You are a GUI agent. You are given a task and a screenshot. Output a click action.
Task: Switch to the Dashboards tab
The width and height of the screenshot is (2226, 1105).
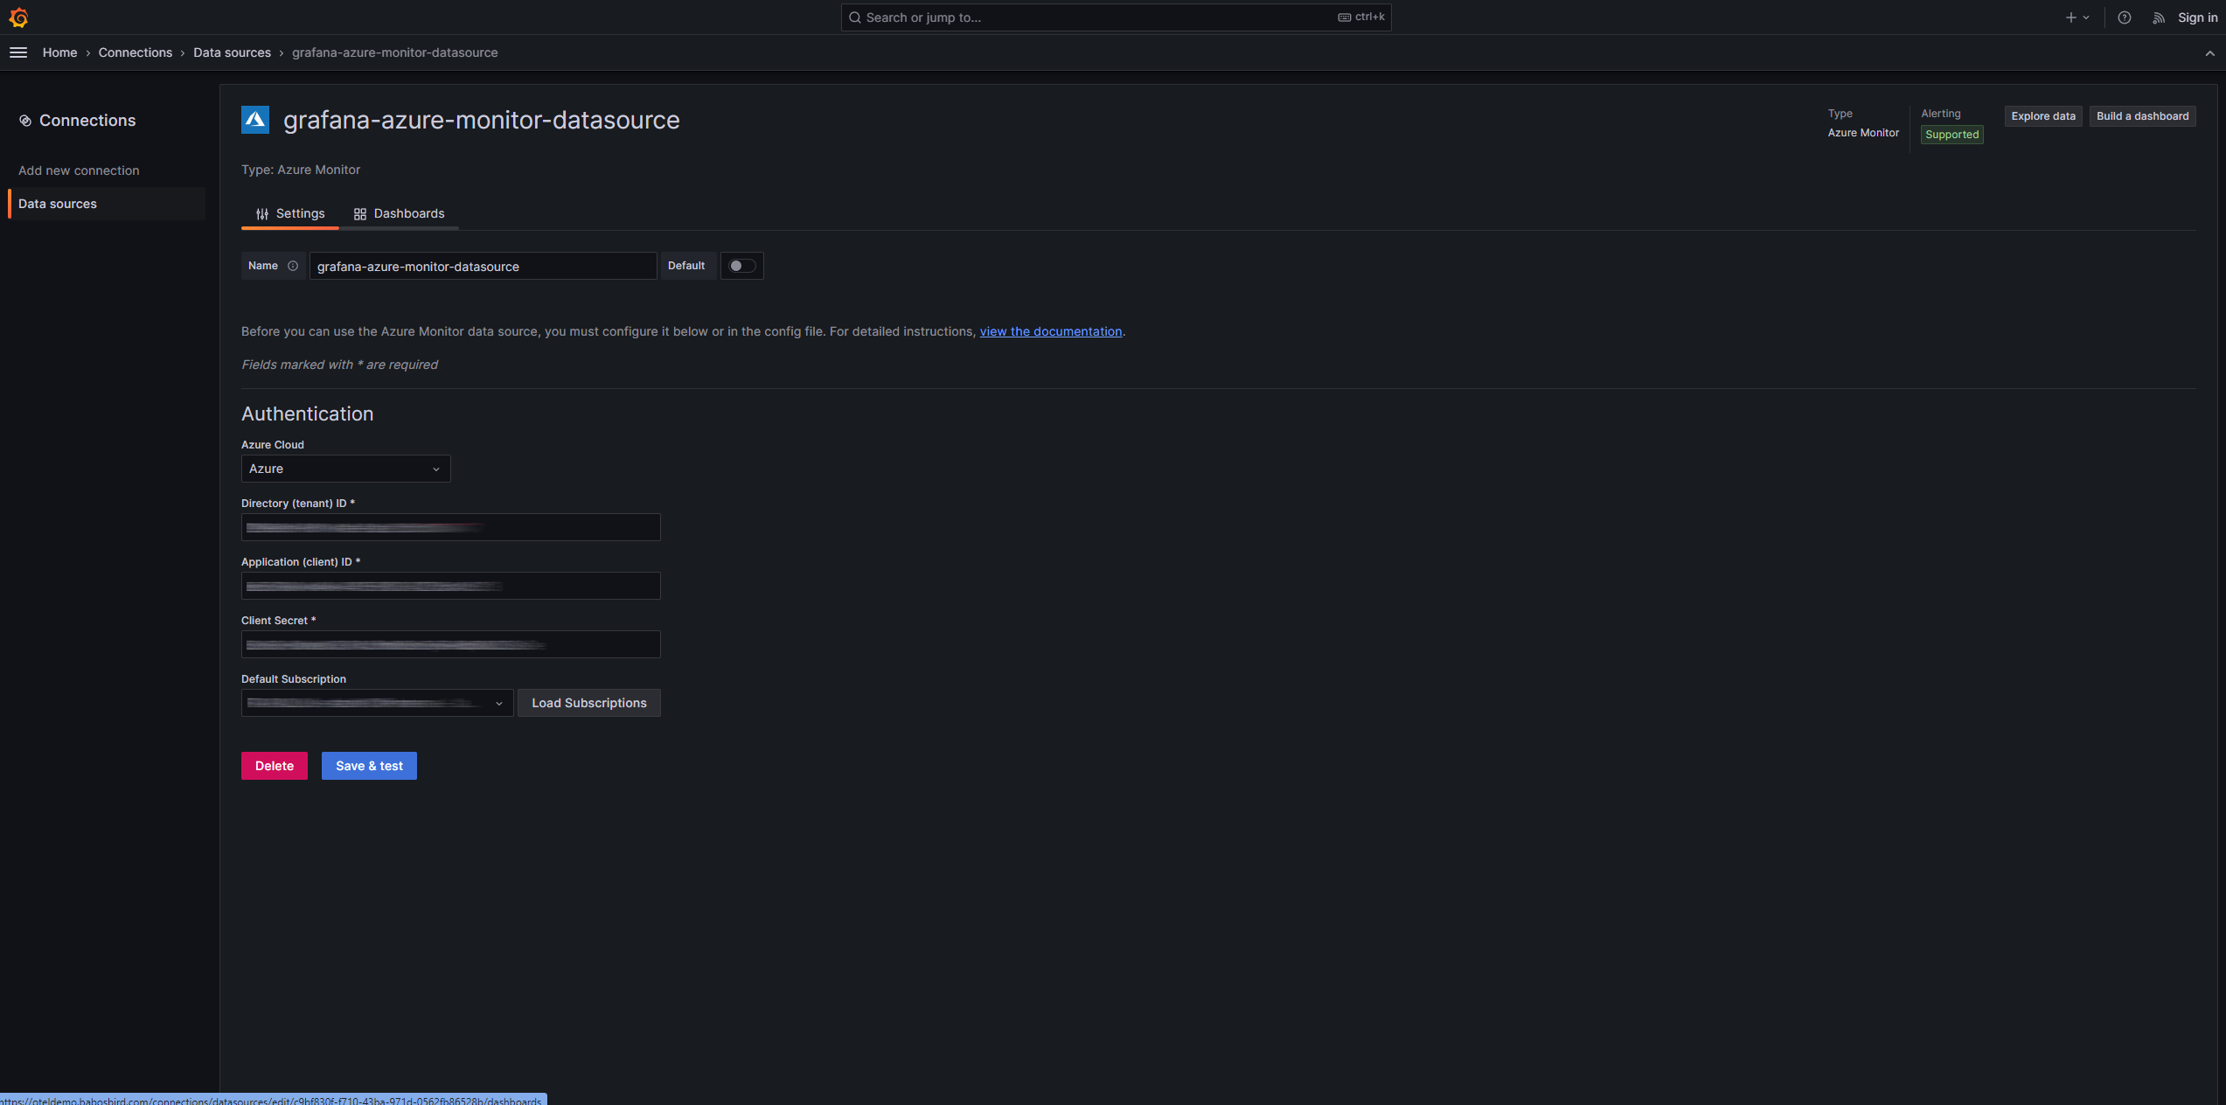coord(399,213)
